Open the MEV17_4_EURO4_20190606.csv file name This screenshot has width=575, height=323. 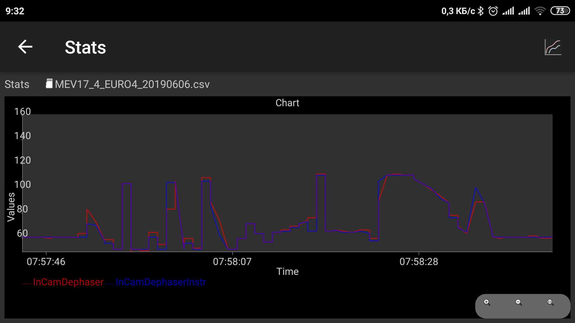coord(132,84)
